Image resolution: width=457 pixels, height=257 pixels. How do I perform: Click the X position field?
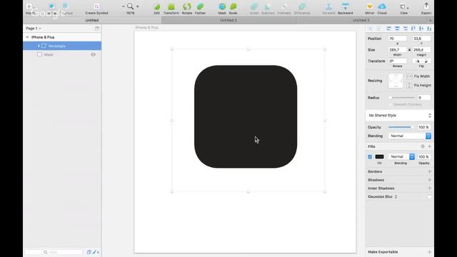[397, 39]
